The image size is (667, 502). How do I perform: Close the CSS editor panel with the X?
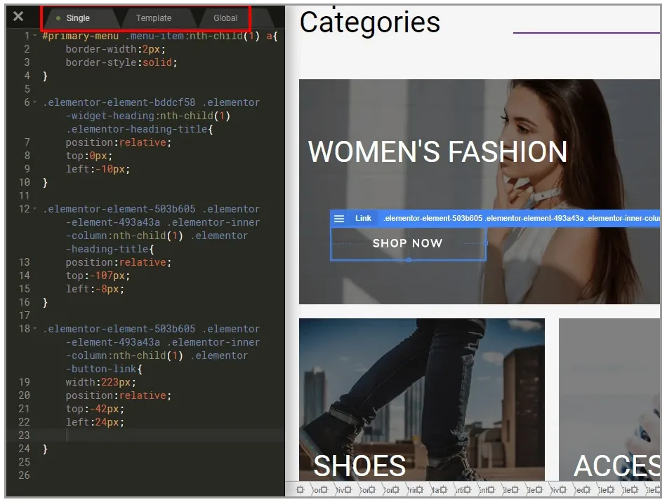tap(18, 17)
